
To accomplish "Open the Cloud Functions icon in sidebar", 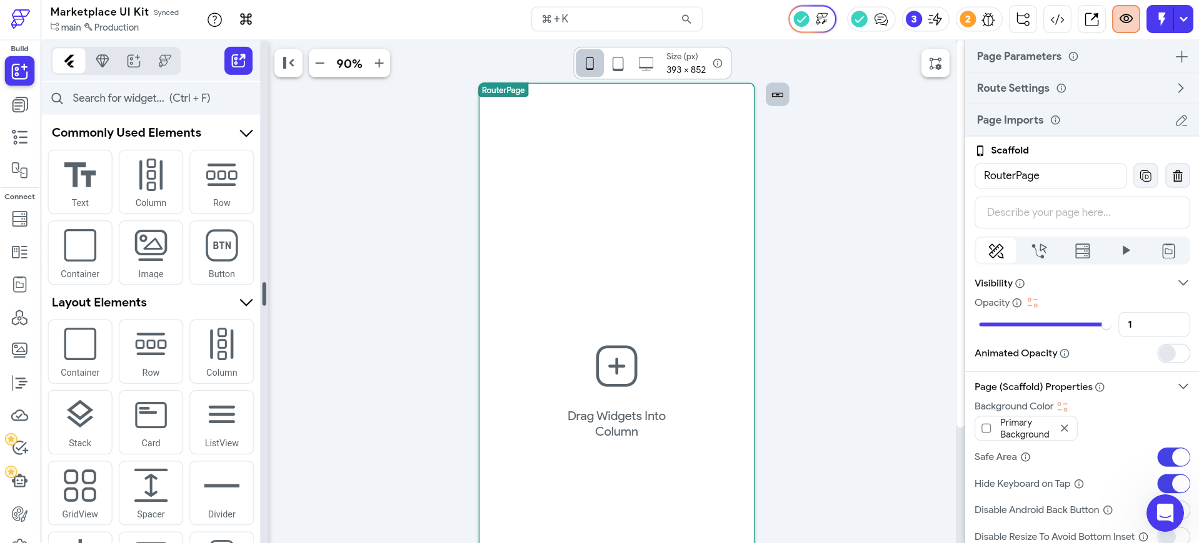I will point(19,416).
